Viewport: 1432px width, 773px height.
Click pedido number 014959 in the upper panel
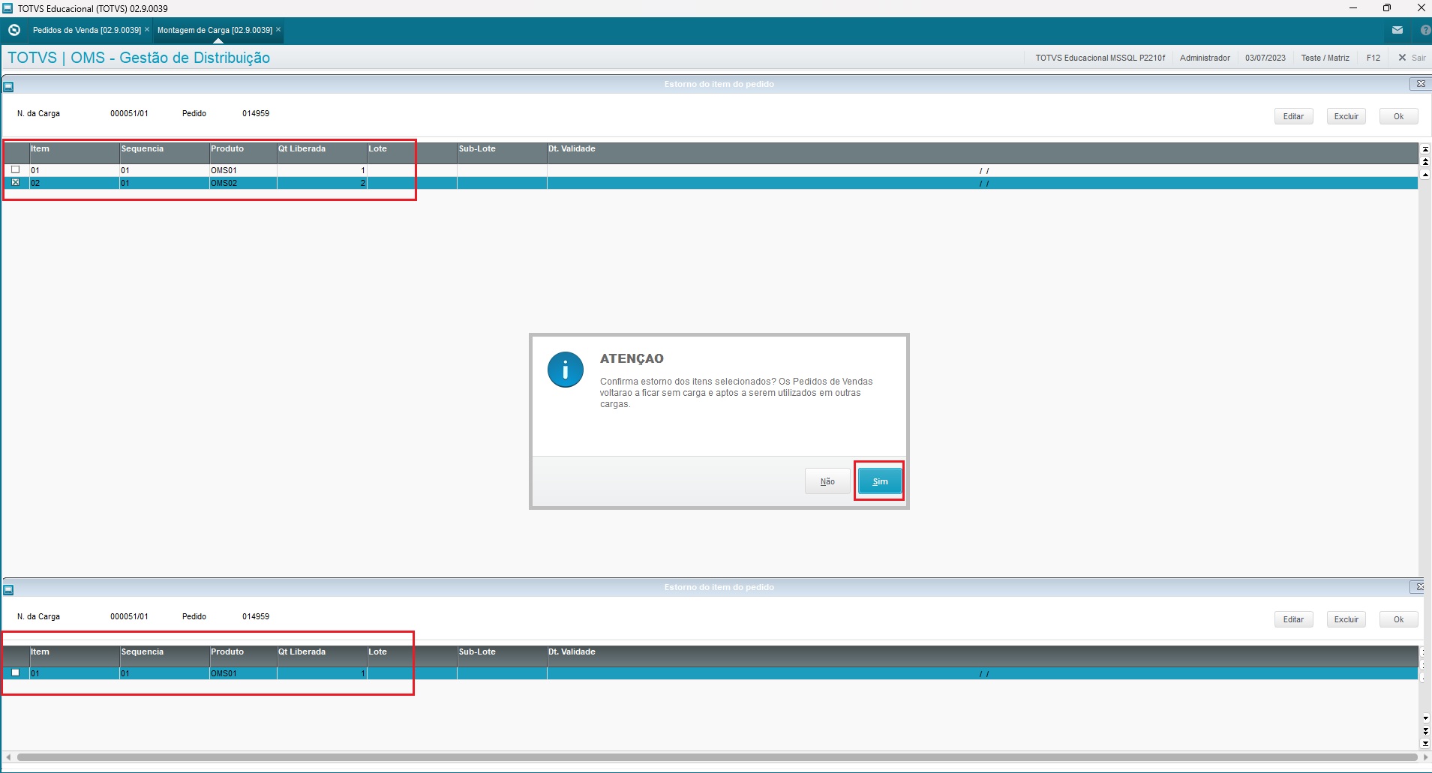tap(256, 113)
